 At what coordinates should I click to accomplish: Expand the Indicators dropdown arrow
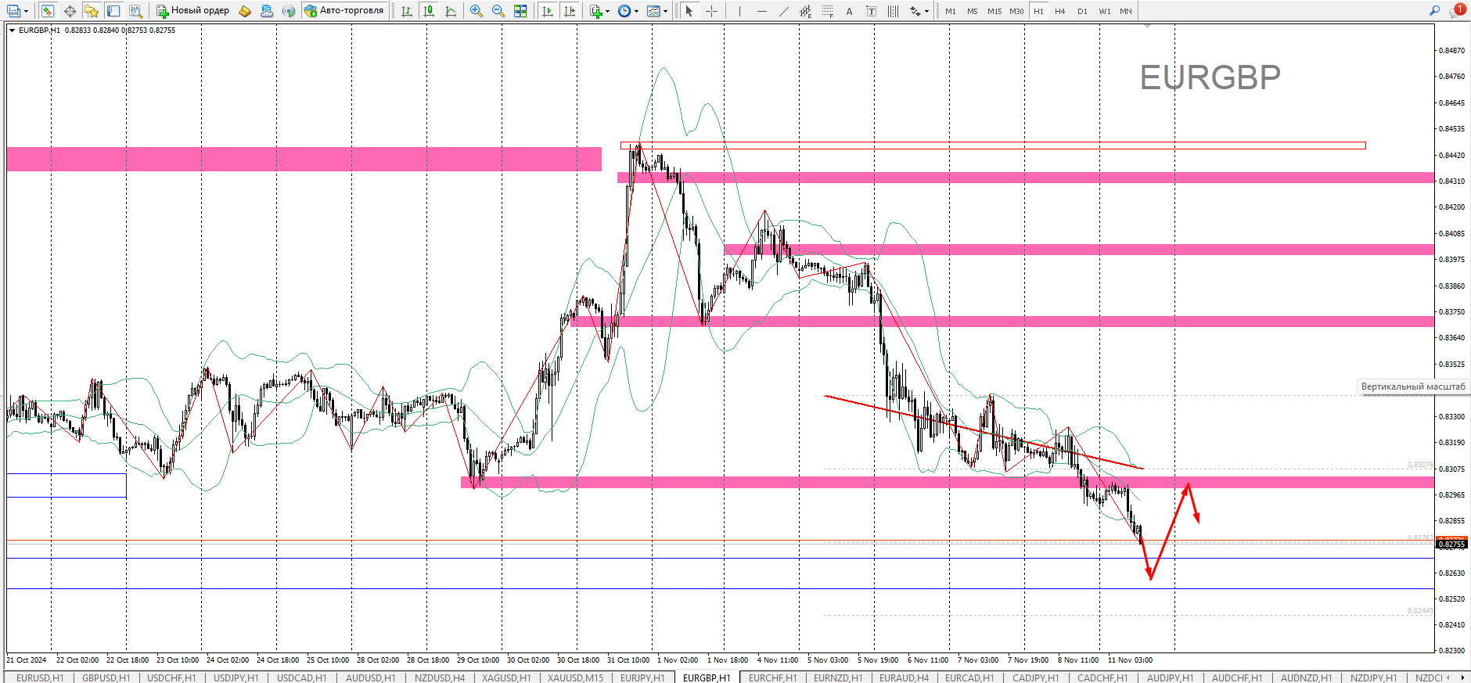tap(608, 11)
